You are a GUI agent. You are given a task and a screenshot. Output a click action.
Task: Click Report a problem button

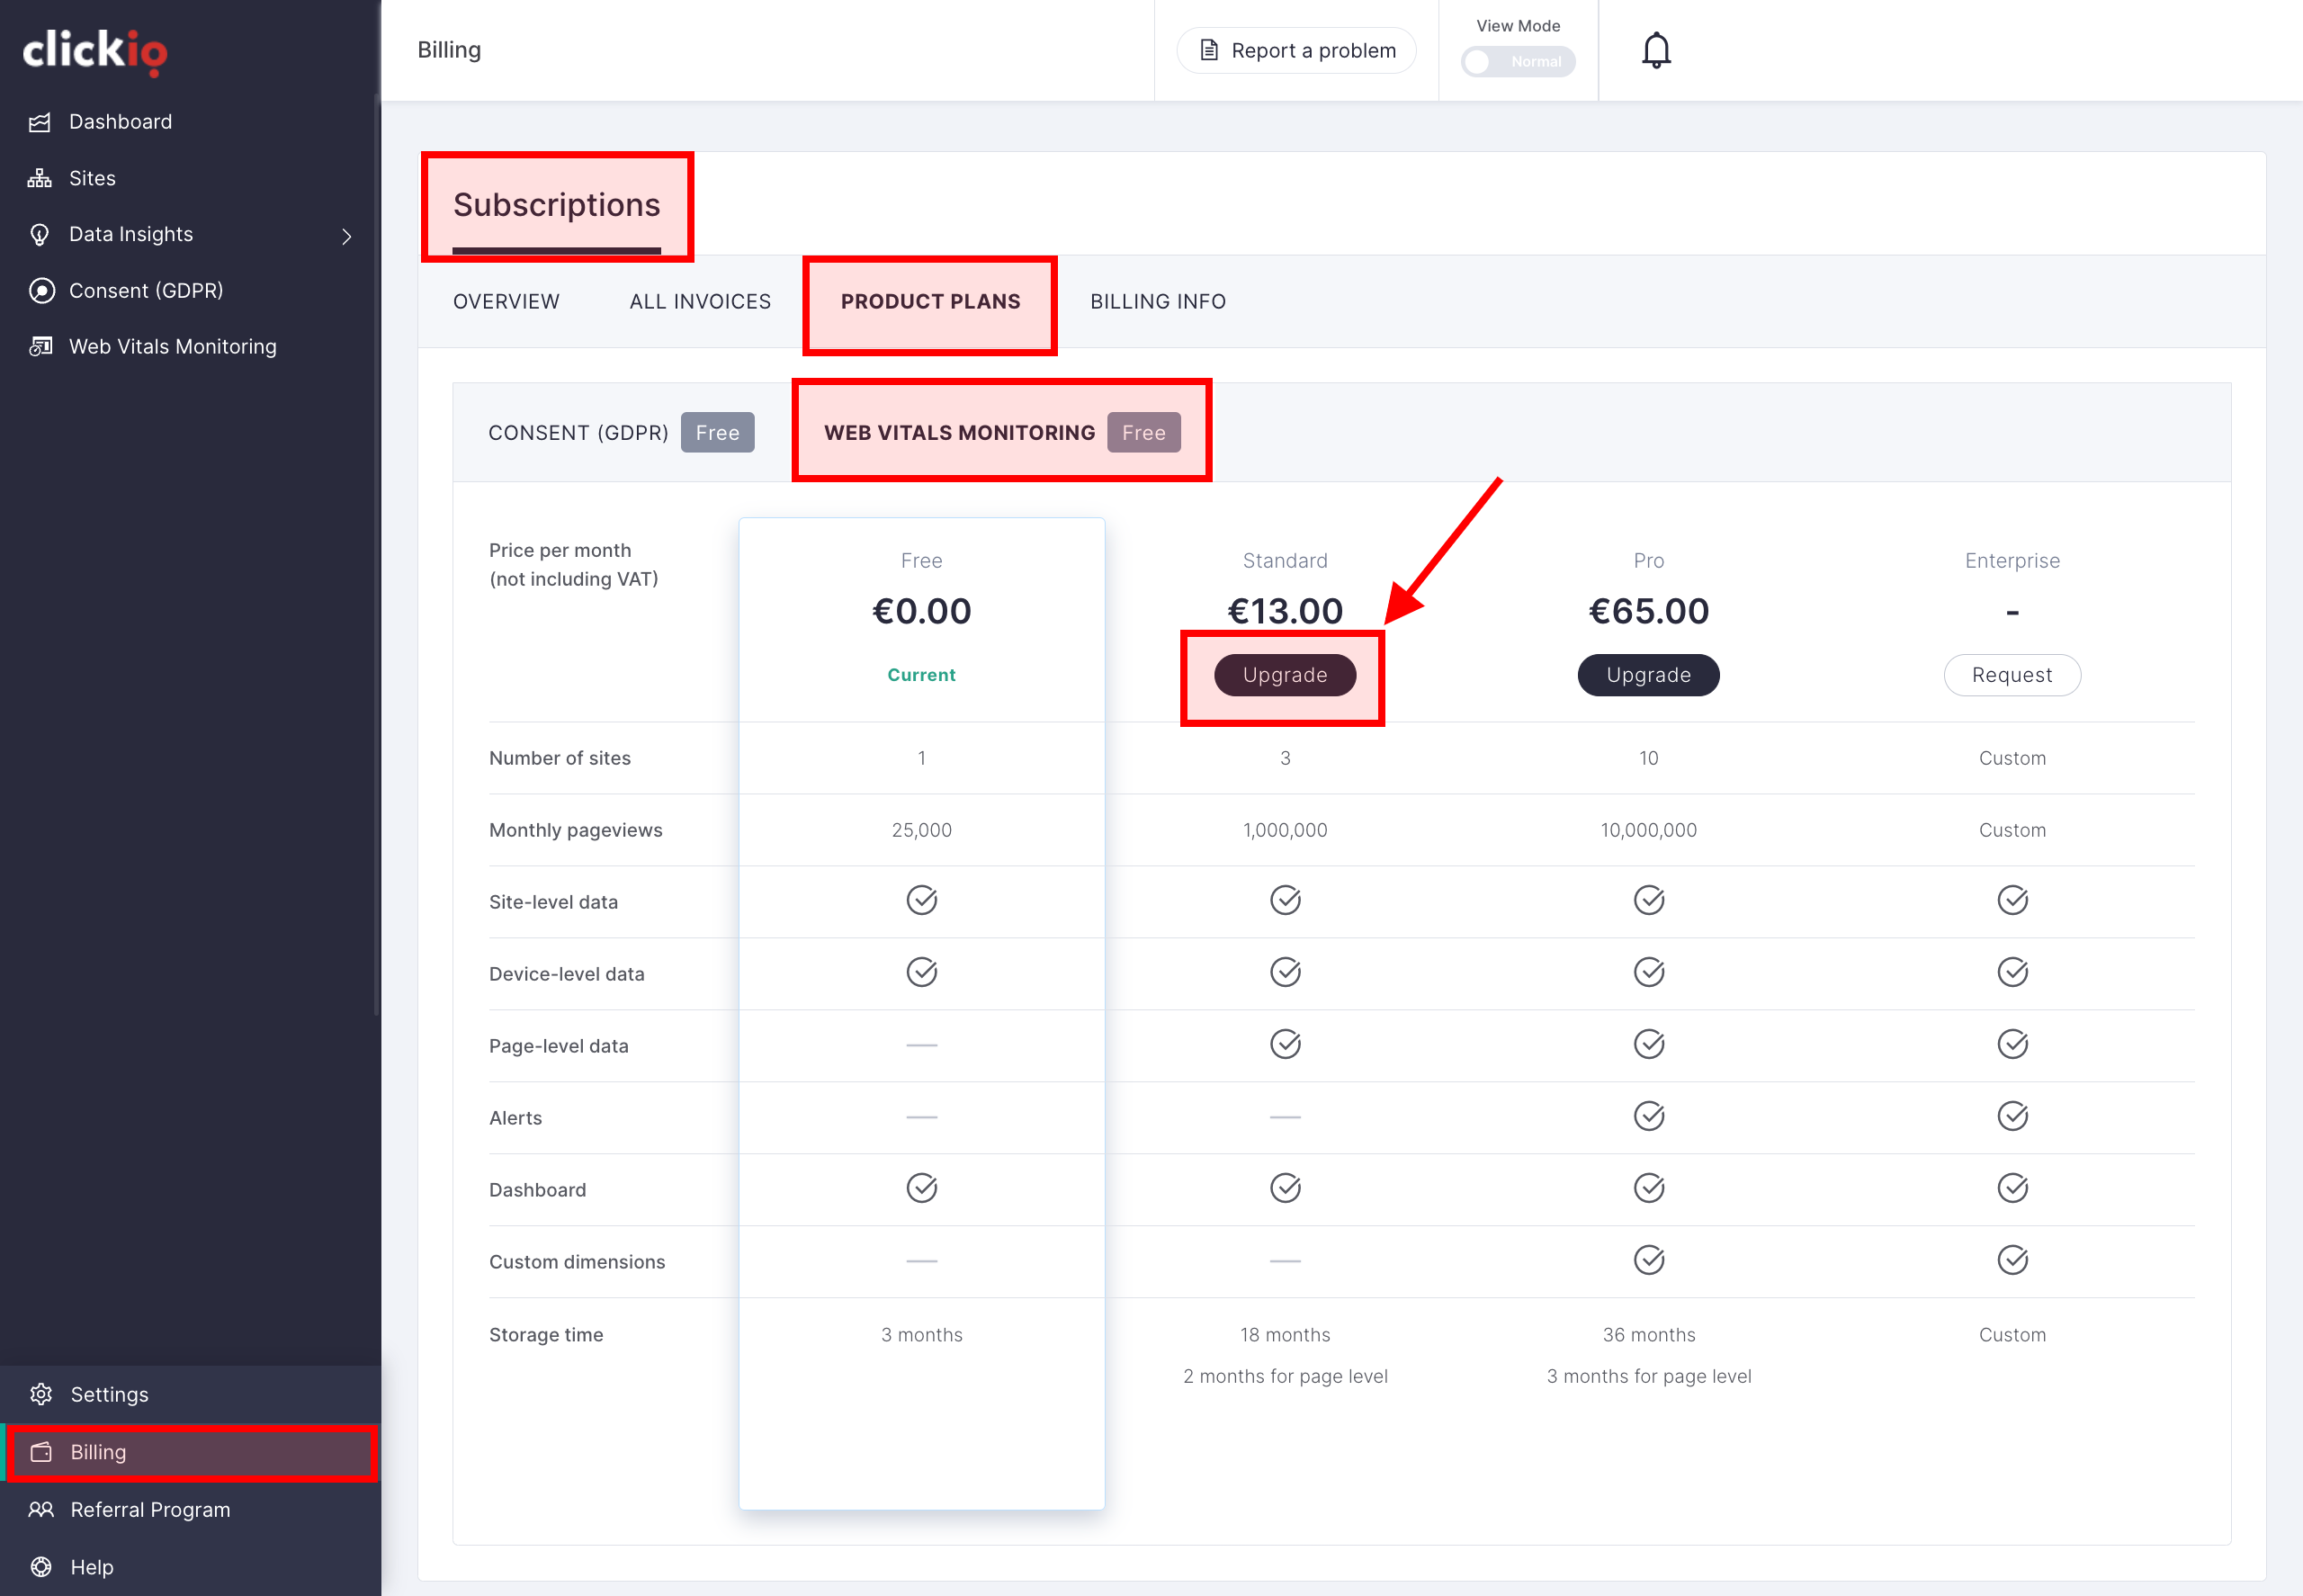pyautogui.click(x=1296, y=50)
